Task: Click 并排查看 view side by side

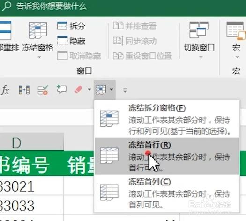Action: (x=134, y=26)
